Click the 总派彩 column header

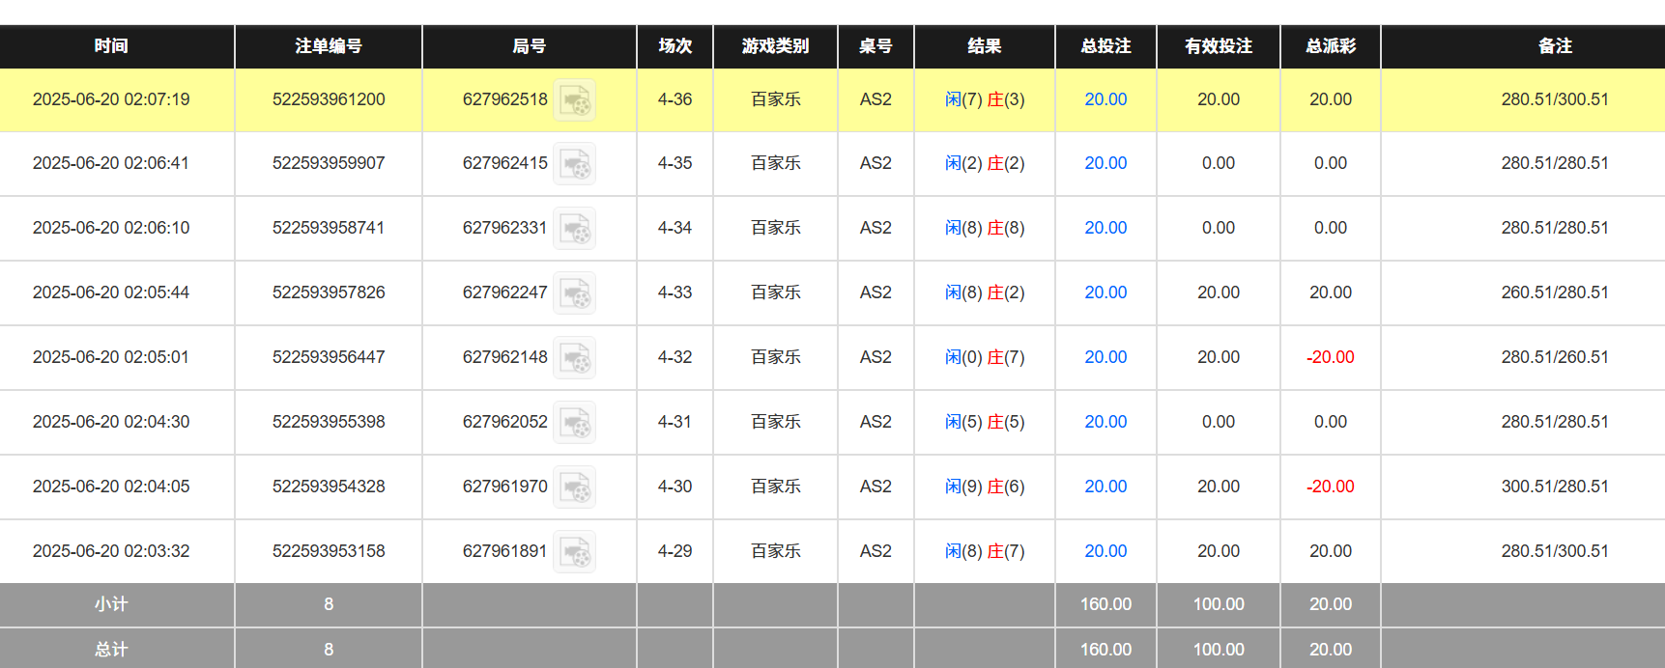[1330, 46]
